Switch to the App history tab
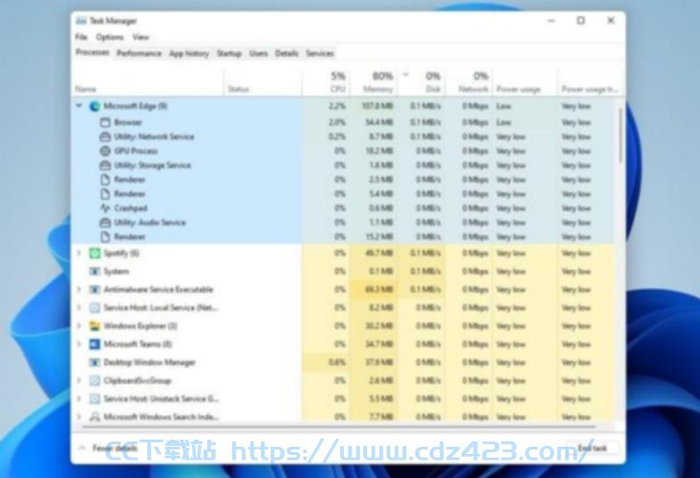Screen dimensions: 700x478 click(x=189, y=54)
